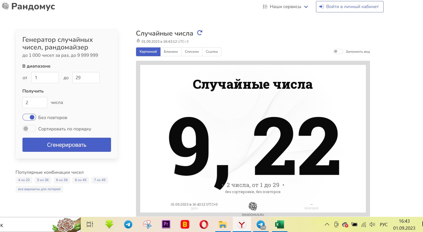
Task: Show hidden system tray icons
Action: (x=327, y=224)
